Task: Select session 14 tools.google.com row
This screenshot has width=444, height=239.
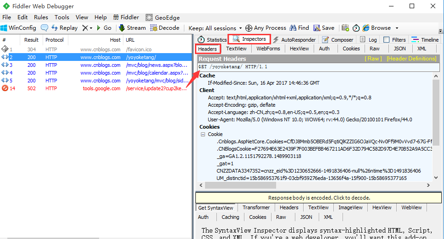Action: [96, 88]
